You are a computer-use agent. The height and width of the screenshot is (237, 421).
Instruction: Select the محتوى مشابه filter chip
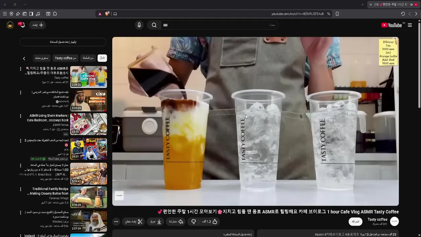click(x=42, y=58)
